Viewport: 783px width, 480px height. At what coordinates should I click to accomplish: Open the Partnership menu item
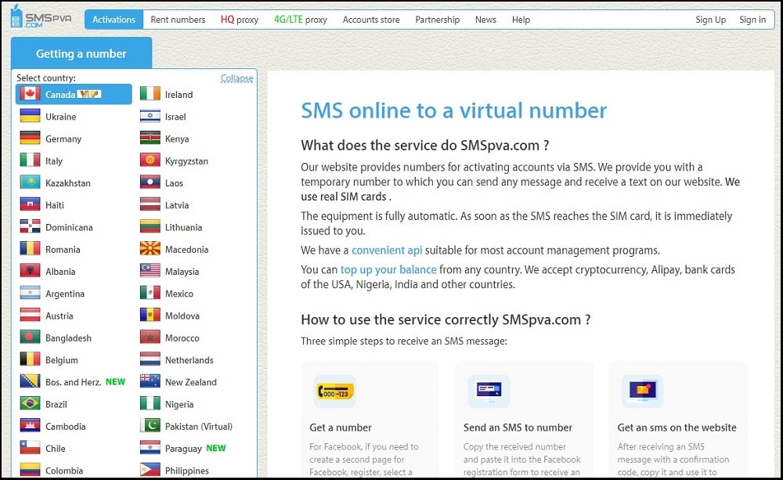pyautogui.click(x=438, y=20)
